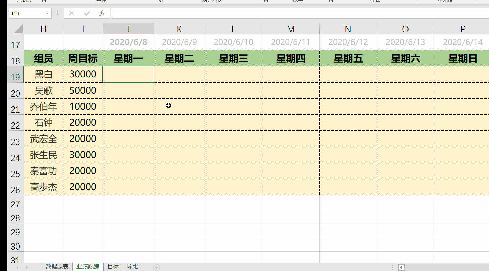Click the date cell 2020/6/9
Viewport: 489px width, 271px height.
179,42
